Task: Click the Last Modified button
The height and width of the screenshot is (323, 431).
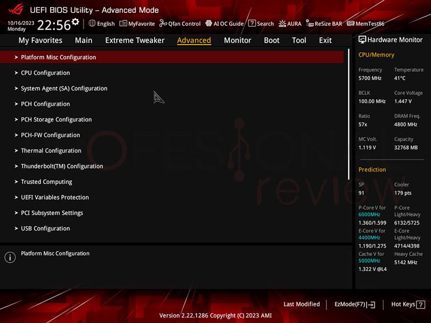Action: click(302, 304)
